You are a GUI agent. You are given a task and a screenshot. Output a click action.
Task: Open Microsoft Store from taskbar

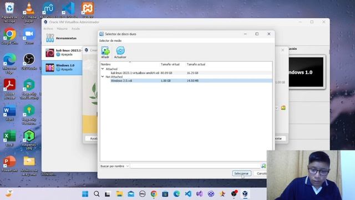coord(165,194)
